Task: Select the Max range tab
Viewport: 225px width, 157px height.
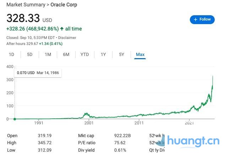Action: (140, 55)
